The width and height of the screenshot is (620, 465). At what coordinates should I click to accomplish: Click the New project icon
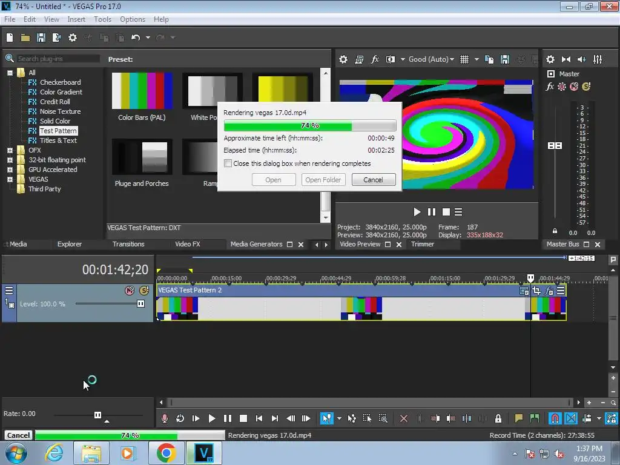pyautogui.click(x=10, y=38)
